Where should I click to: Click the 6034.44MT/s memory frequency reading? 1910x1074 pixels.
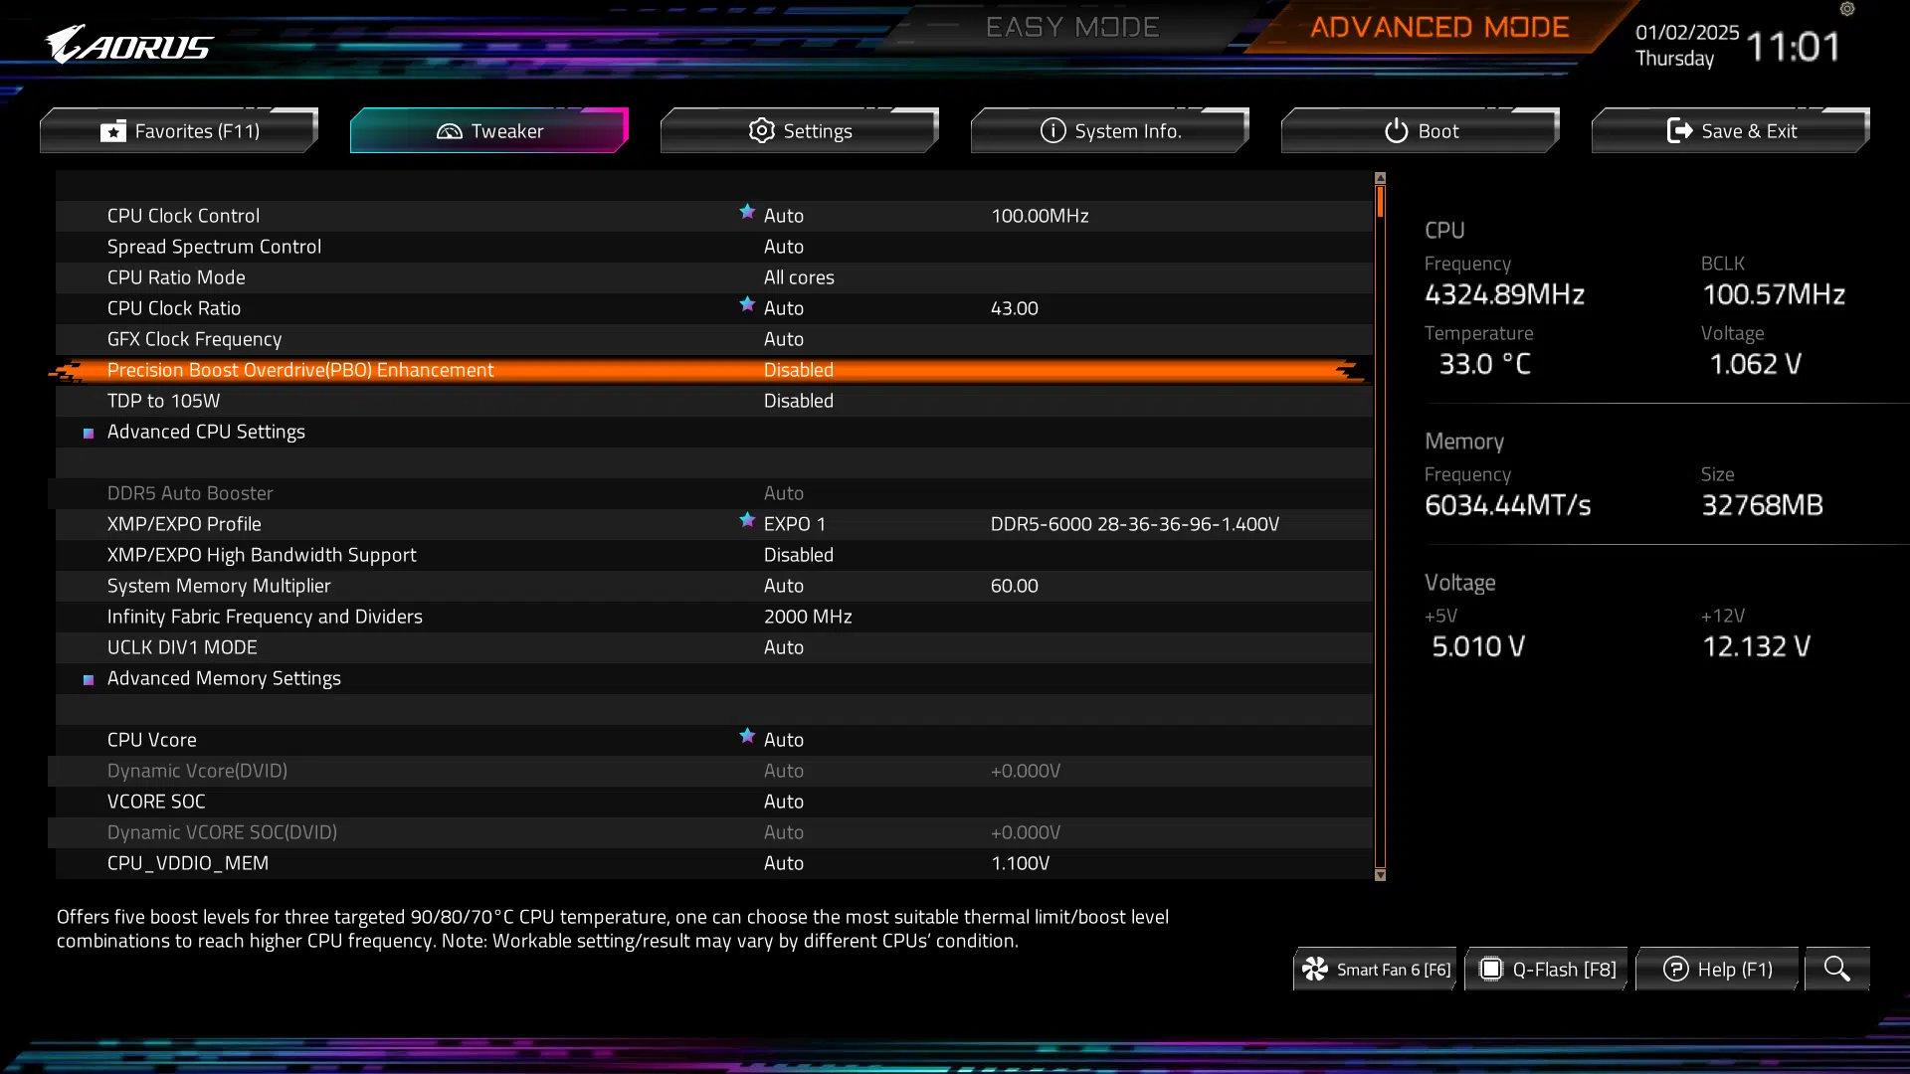click(x=1508, y=505)
